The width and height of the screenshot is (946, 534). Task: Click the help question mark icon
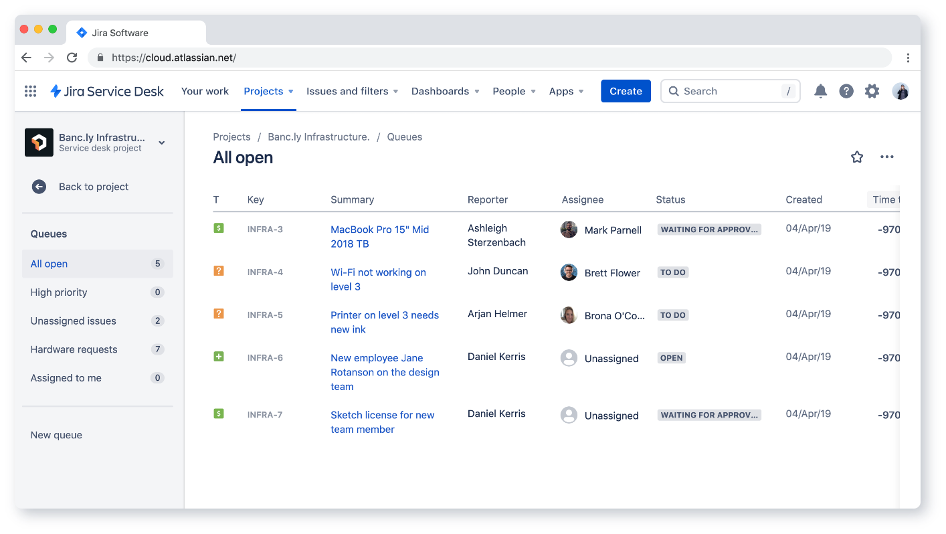click(846, 91)
